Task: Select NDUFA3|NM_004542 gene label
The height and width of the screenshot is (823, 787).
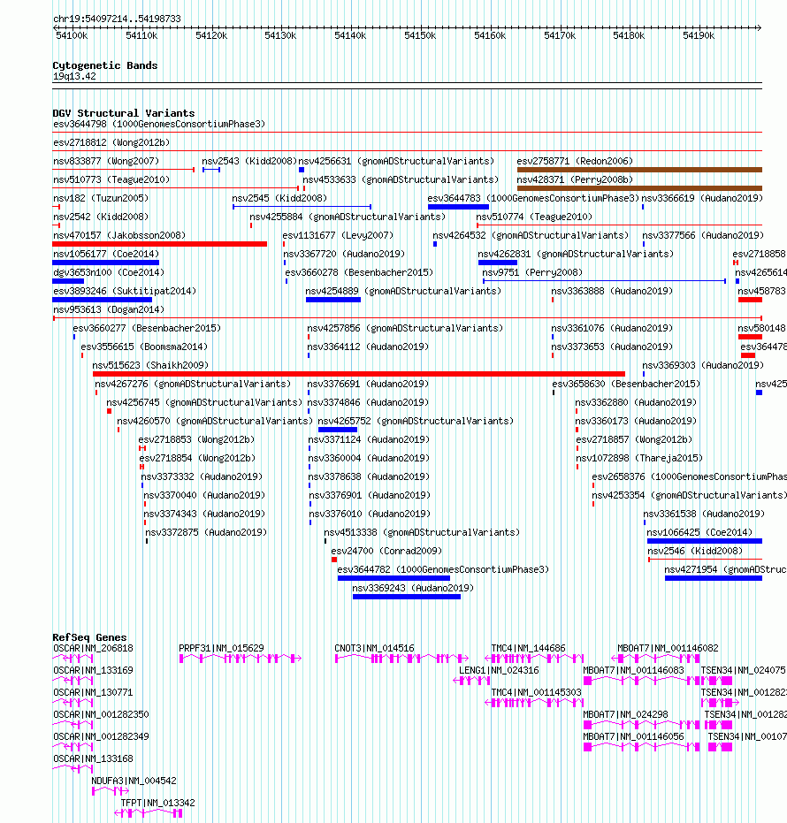Action: [x=134, y=781]
